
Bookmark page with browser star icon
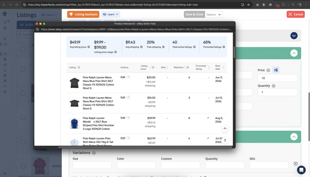click(249, 5)
